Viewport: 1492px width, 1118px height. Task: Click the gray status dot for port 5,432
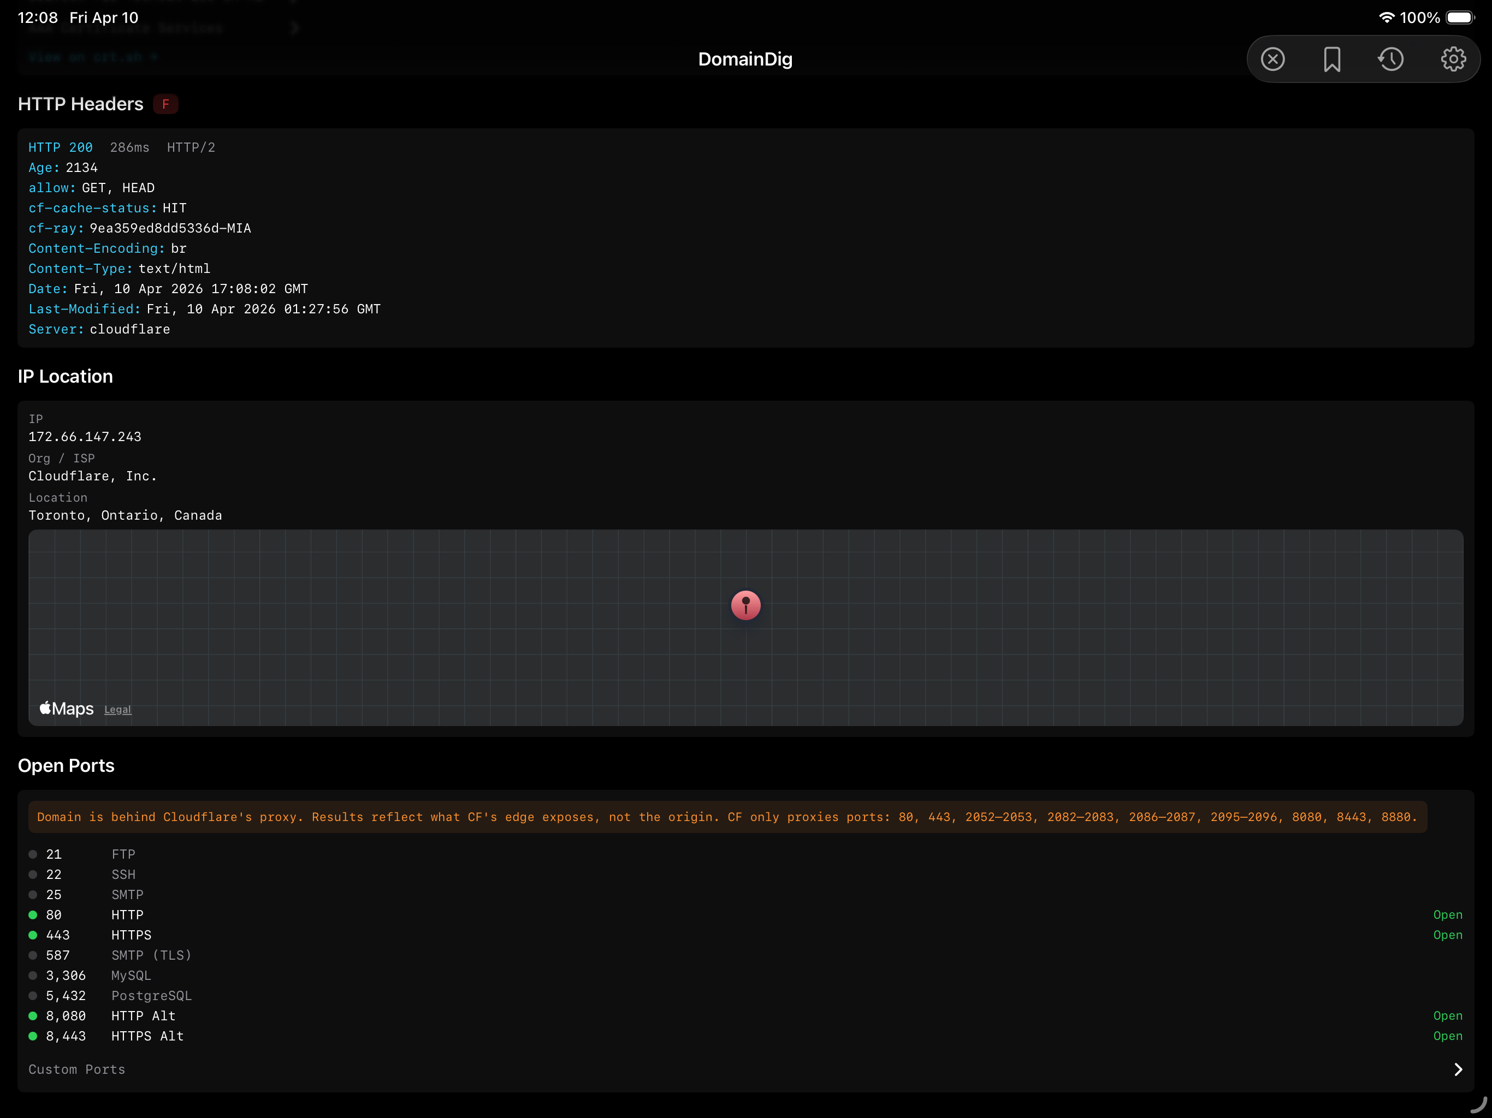click(x=32, y=995)
